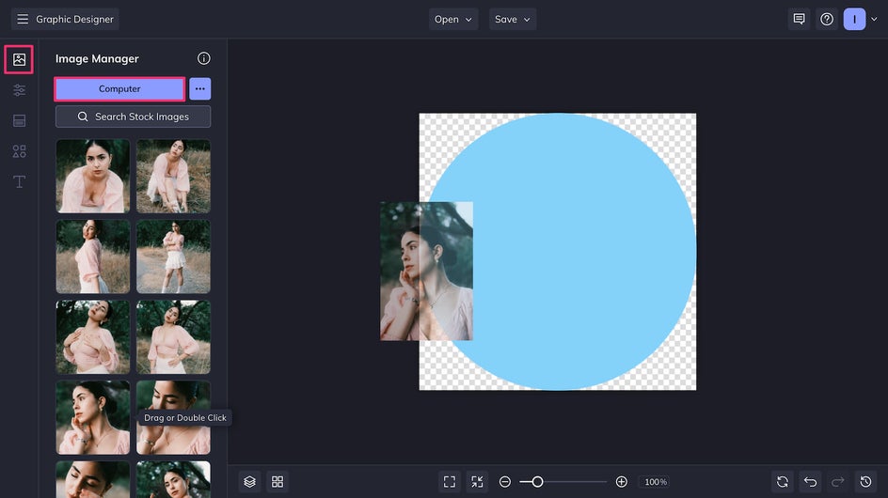888x498 pixels.
Task: Select thumbnail of woman with hands on chest
Action: 93,337
